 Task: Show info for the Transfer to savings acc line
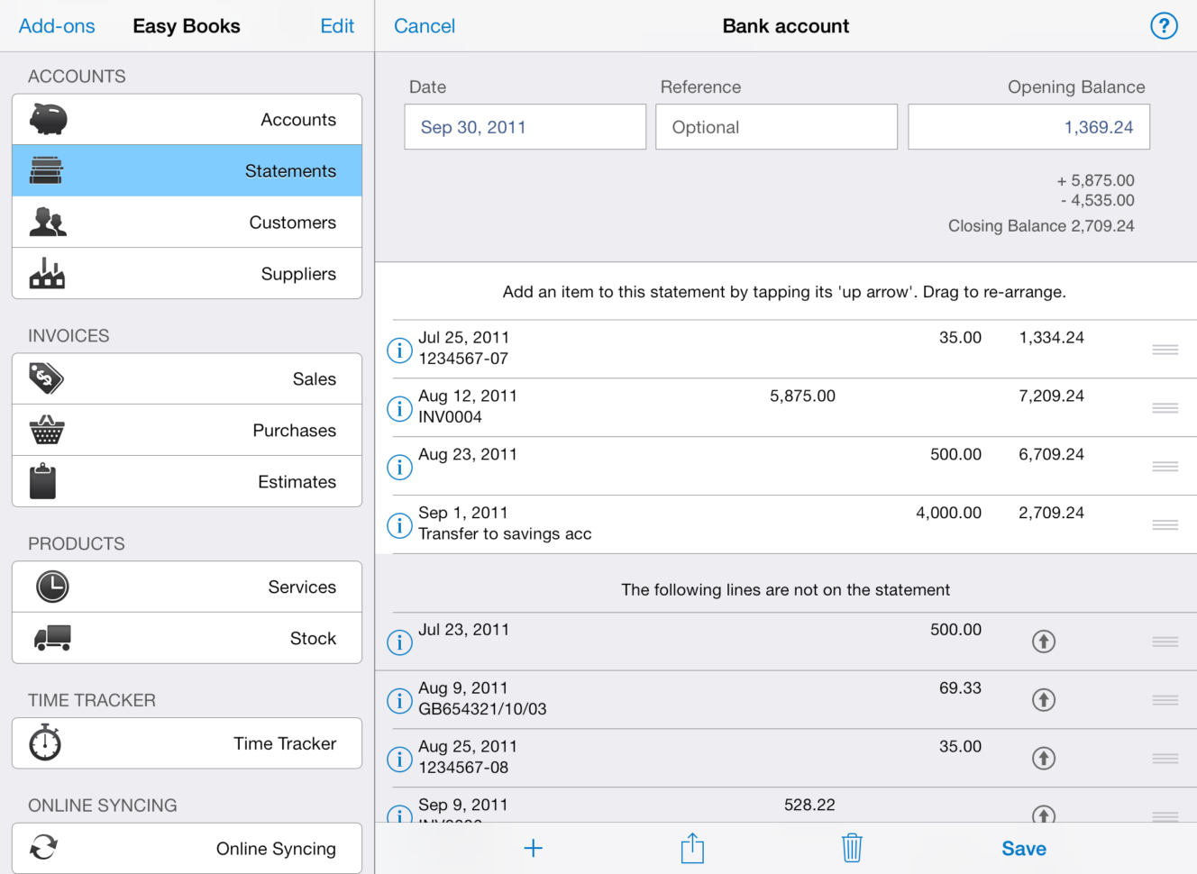399,525
